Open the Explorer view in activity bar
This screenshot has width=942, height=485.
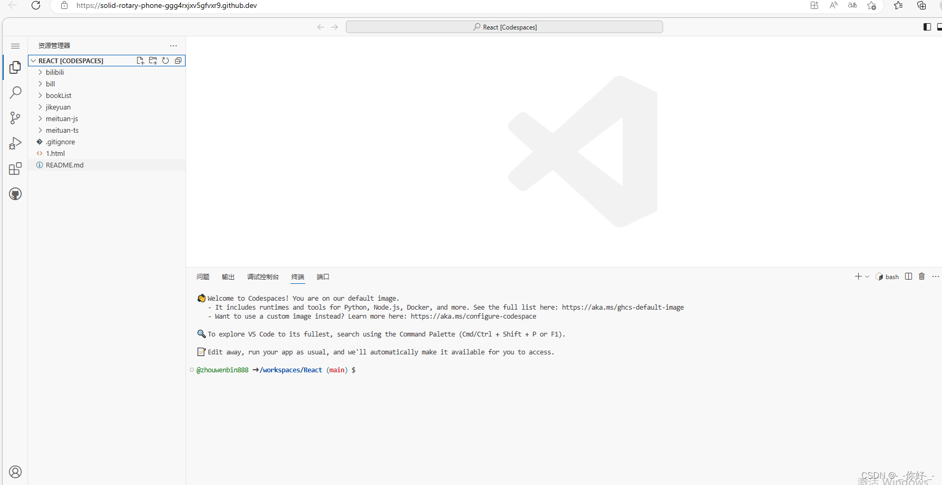(15, 67)
